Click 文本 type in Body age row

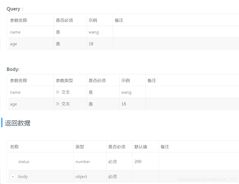point(65,104)
